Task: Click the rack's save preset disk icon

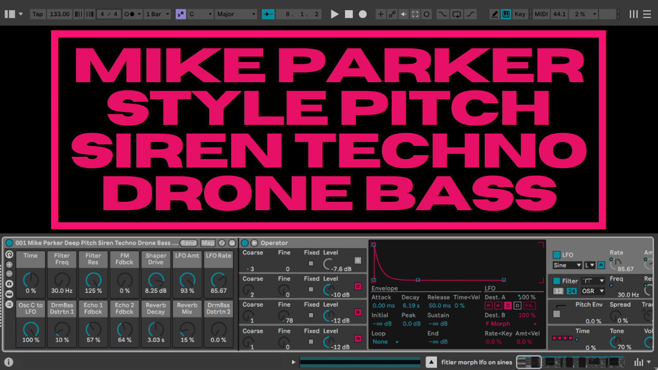Action: pyautogui.click(x=232, y=243)
